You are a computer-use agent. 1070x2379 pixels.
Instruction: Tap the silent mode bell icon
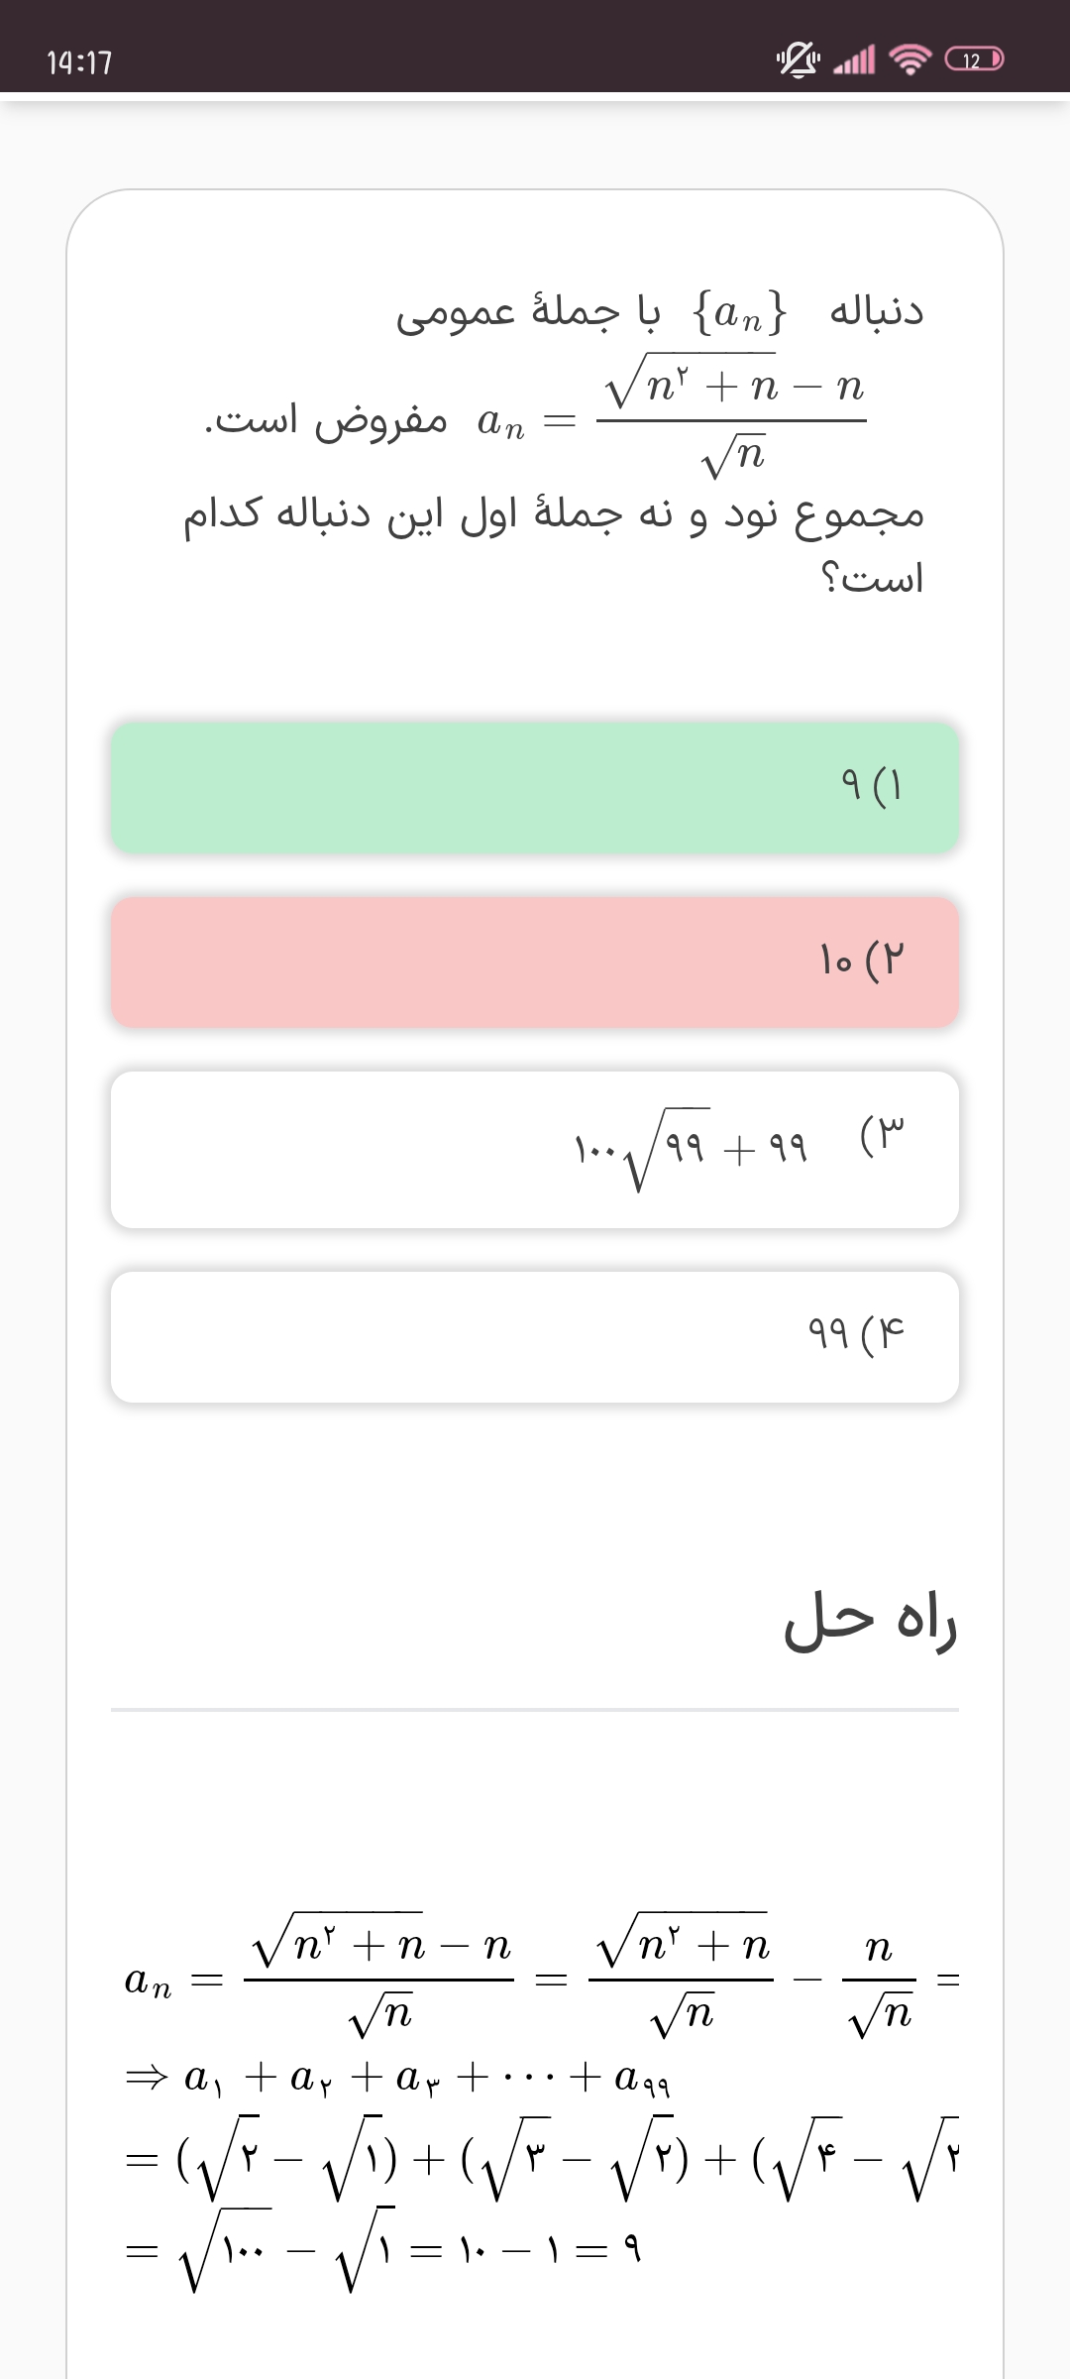pyautogui.click(x=798, y=60)
